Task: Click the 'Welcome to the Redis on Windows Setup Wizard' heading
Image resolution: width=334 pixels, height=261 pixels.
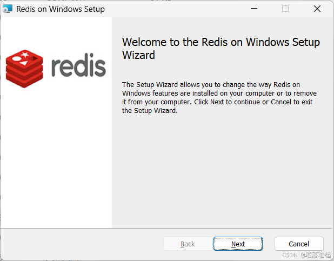Action: point(221,49)
